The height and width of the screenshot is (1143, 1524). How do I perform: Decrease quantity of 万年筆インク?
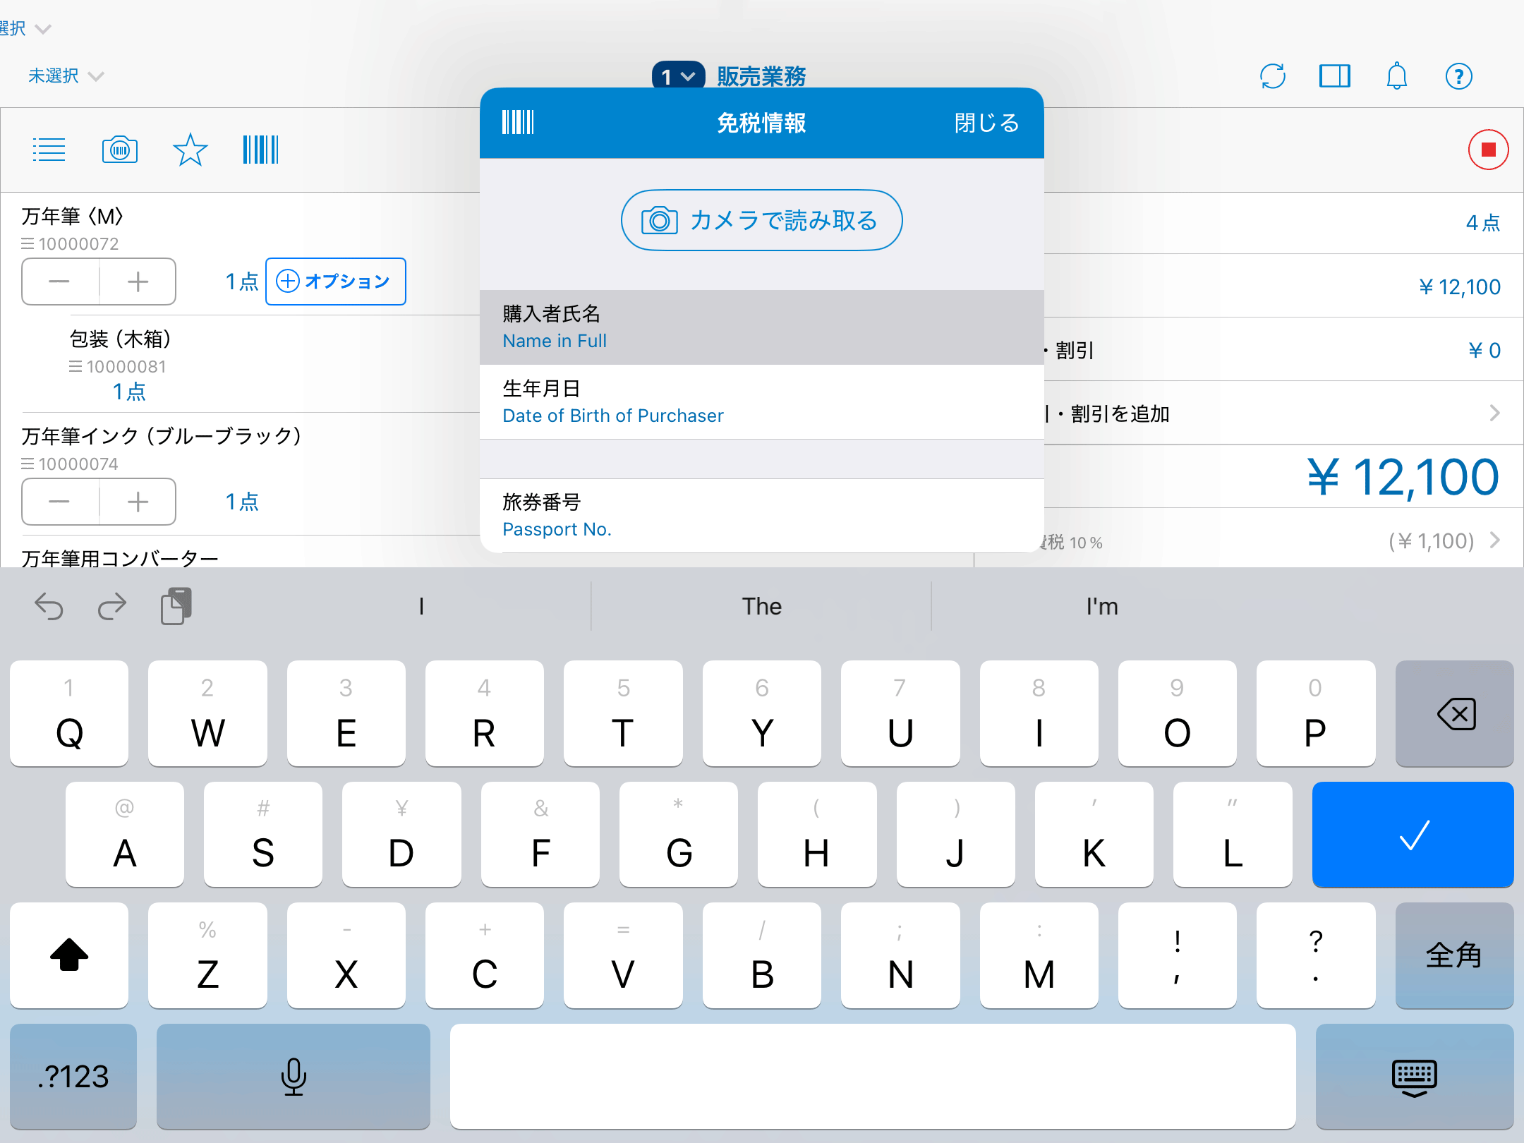(x=60, y=502)
